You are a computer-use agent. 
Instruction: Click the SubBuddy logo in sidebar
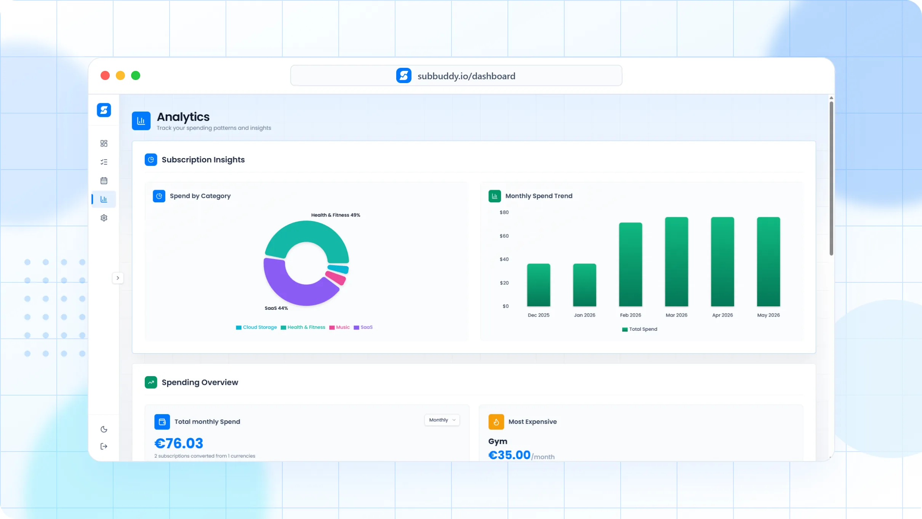(x=104, y=110)
